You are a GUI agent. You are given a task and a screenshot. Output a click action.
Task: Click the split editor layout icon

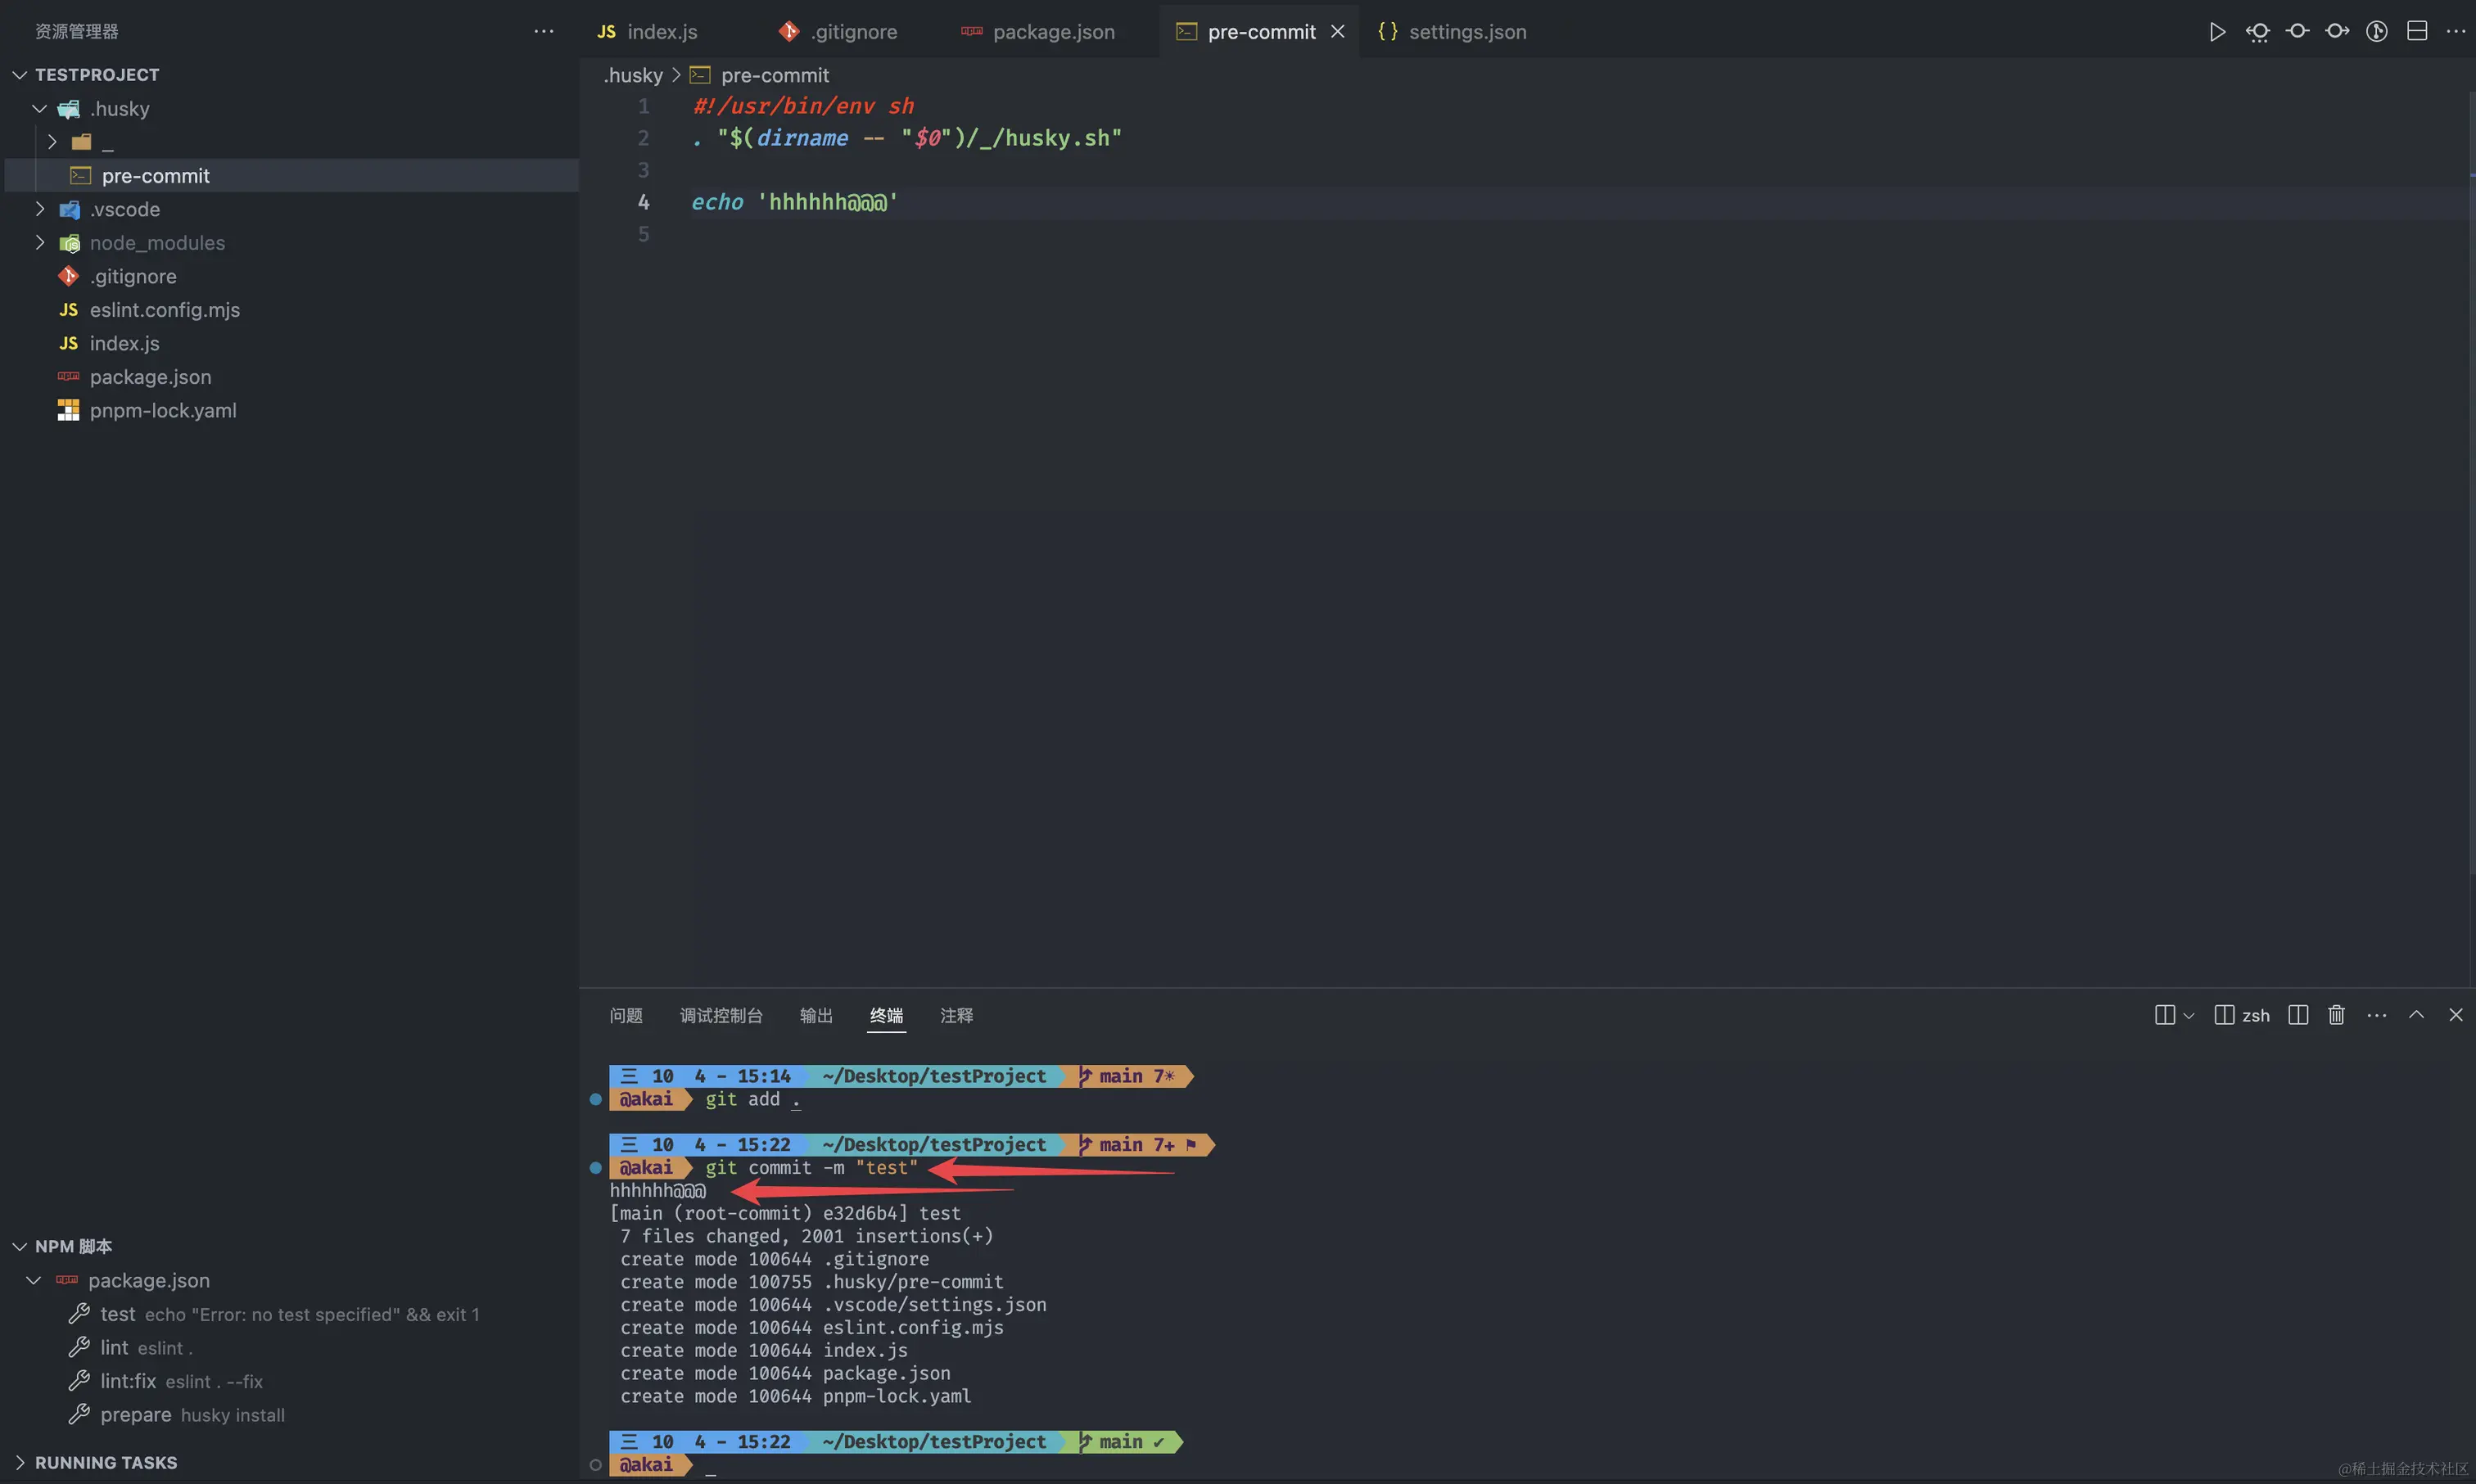(x=2416, y=31)
